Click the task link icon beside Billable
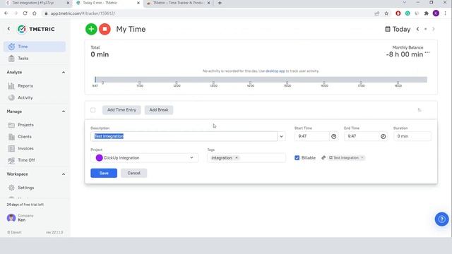 (323, 158)
